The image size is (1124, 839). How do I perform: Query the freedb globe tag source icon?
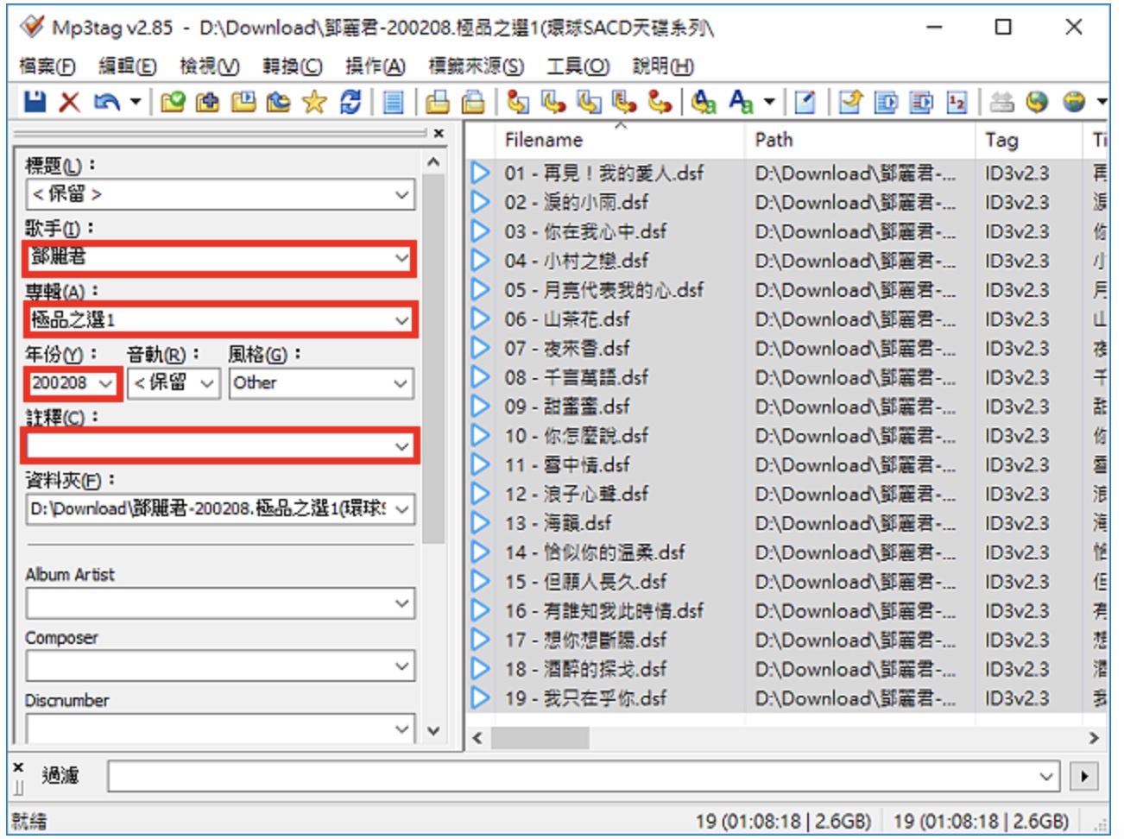point(1037,102)
